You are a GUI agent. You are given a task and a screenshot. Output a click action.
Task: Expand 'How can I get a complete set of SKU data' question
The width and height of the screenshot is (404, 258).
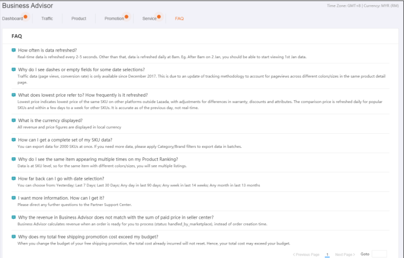click(65, 139)
